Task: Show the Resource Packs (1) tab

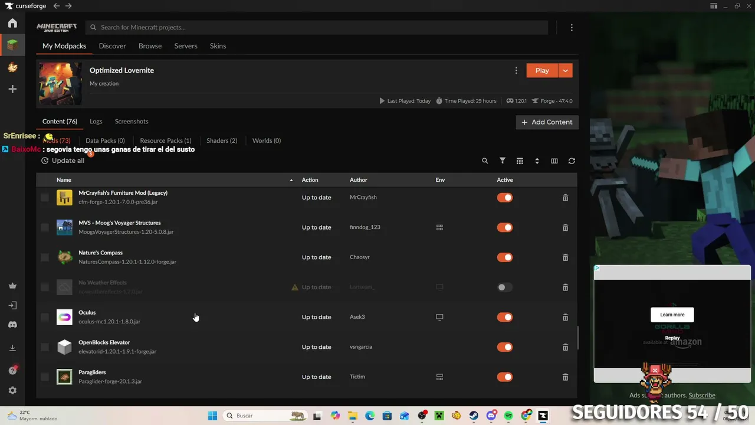Action: pos(166,140)
